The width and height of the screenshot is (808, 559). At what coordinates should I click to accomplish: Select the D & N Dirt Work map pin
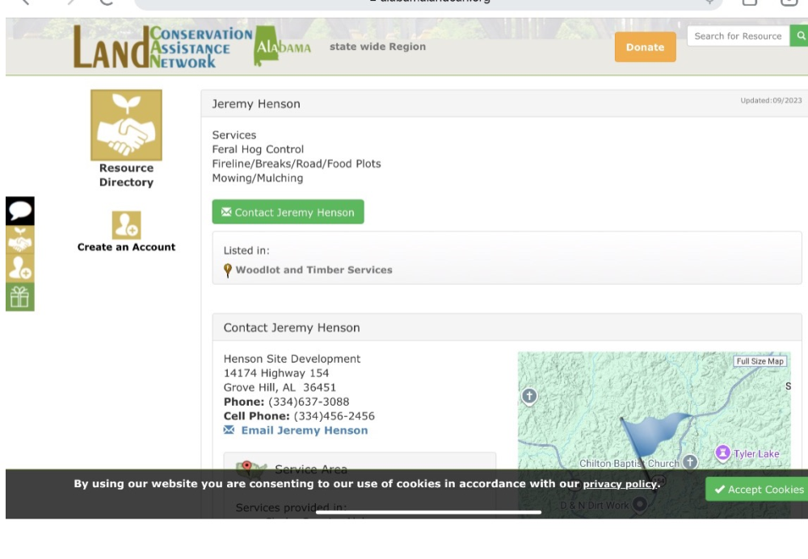pos(640,505)
